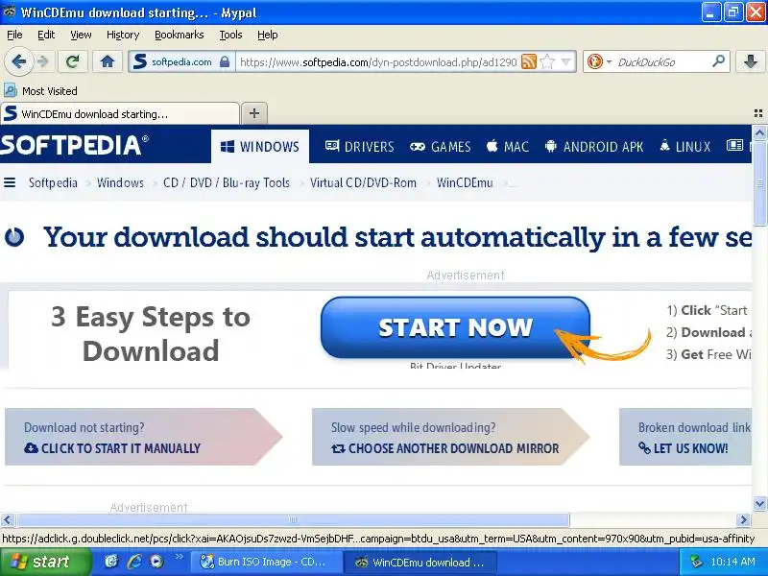This screenshot has height=576, width=768.
Task: Click the START NOW ad button
Action: click(x=455, y=327)
